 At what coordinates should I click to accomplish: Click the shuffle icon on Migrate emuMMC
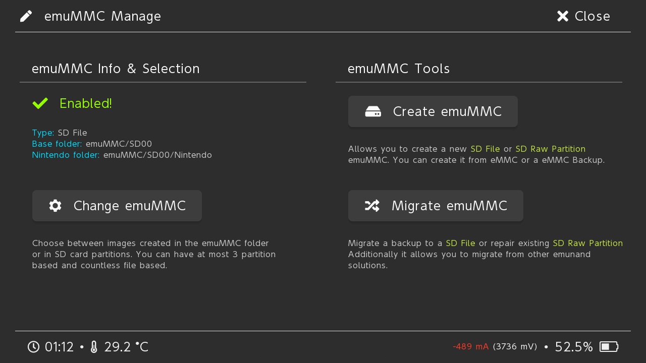point(372,206)
